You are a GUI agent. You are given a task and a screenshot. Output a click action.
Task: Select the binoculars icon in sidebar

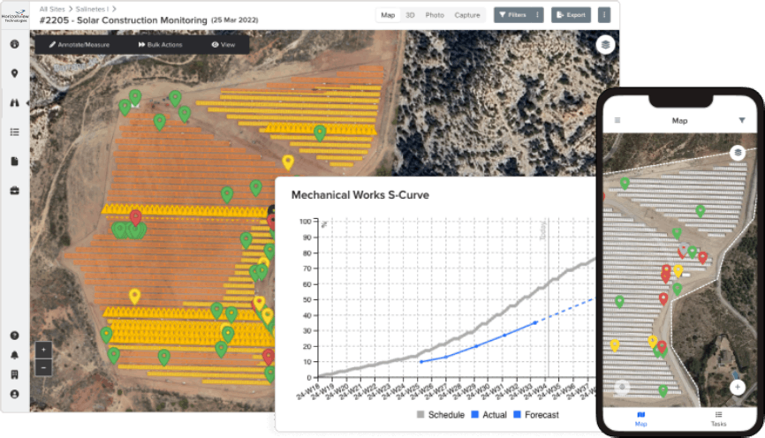14,102
